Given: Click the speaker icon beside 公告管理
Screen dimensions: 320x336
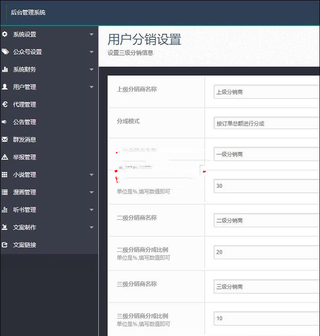Looking at the screenshot, I should point(5,122).
